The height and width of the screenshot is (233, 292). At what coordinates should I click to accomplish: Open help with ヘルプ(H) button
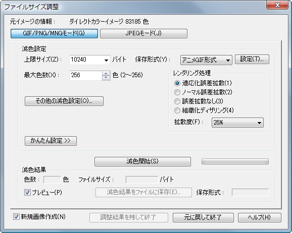[x=259, y=217]
